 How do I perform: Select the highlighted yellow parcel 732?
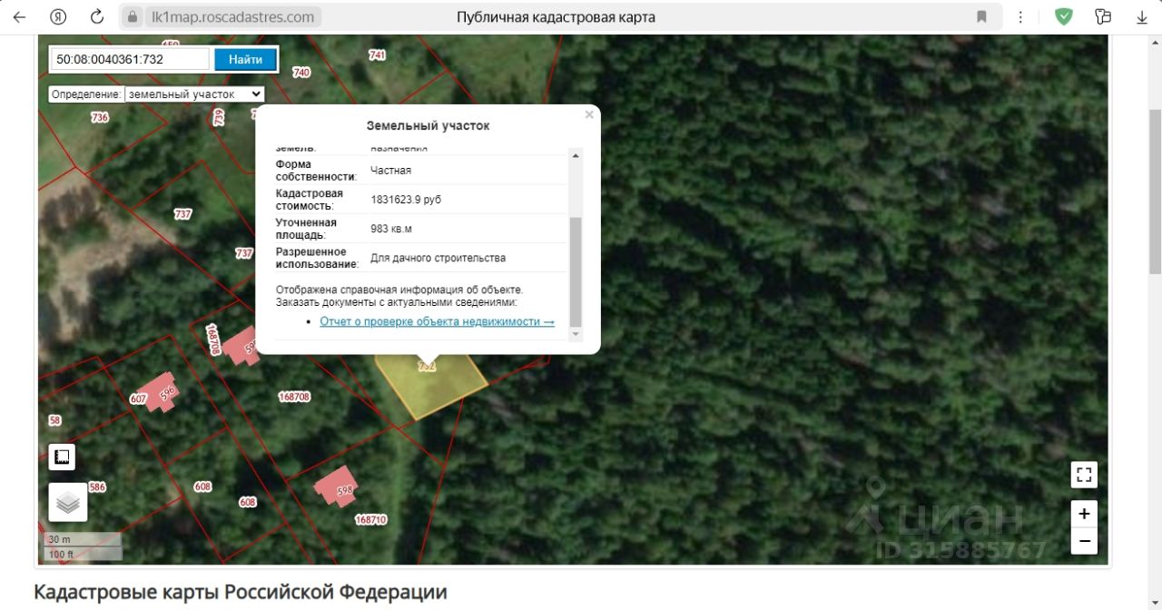(x=430, y=388)
